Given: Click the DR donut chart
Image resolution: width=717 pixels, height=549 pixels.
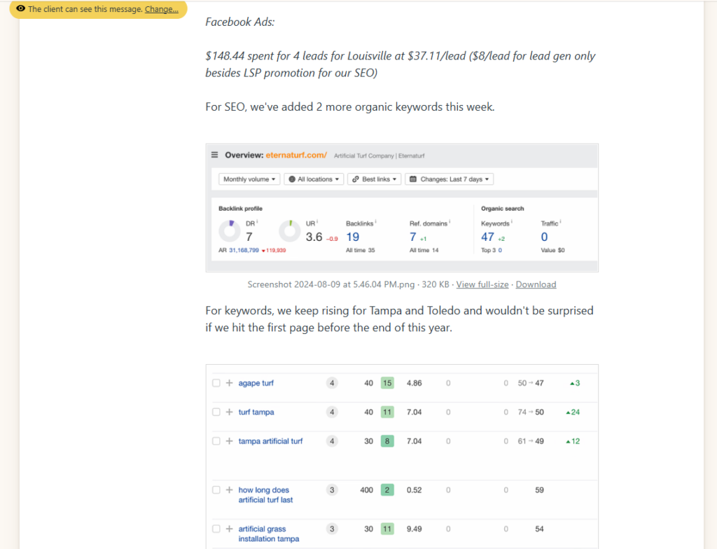Looking at the screenshot, I should point(229,232).
